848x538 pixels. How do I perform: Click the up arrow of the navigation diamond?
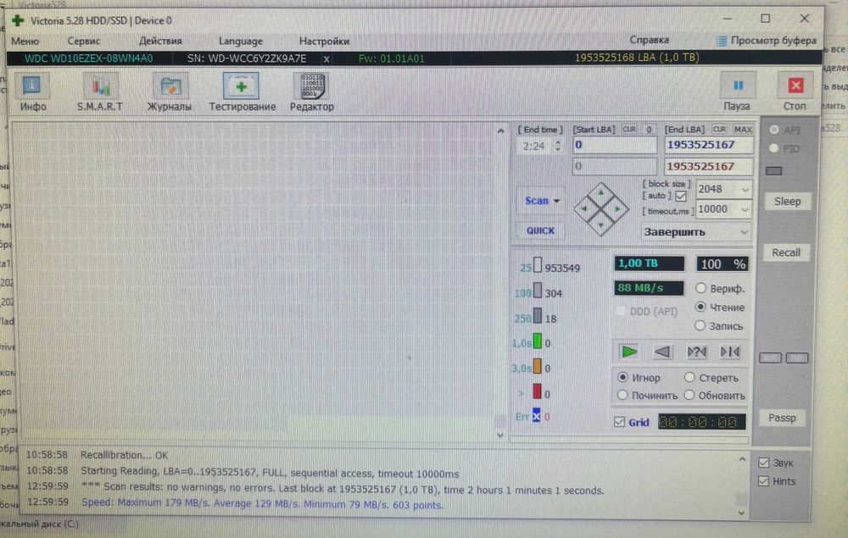[x=601, y=192]
